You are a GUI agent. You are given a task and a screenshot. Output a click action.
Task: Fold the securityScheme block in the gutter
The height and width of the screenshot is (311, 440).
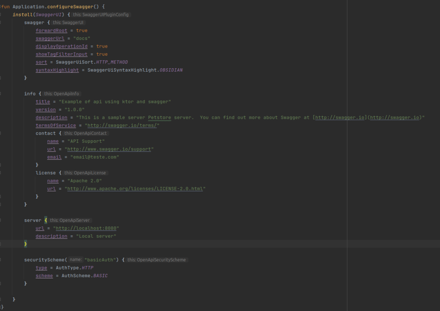click(1, 260)
